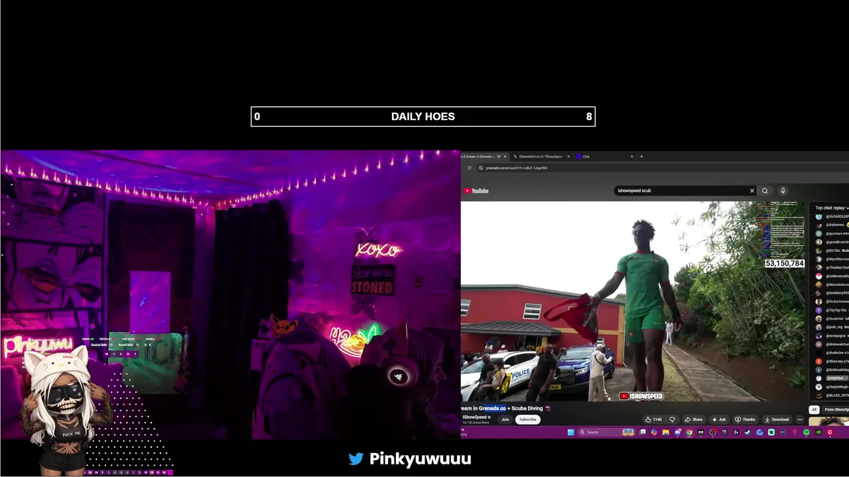The image size is (849, 477).
Task: Open more actions three-dot menu
Action: (799, 419)
